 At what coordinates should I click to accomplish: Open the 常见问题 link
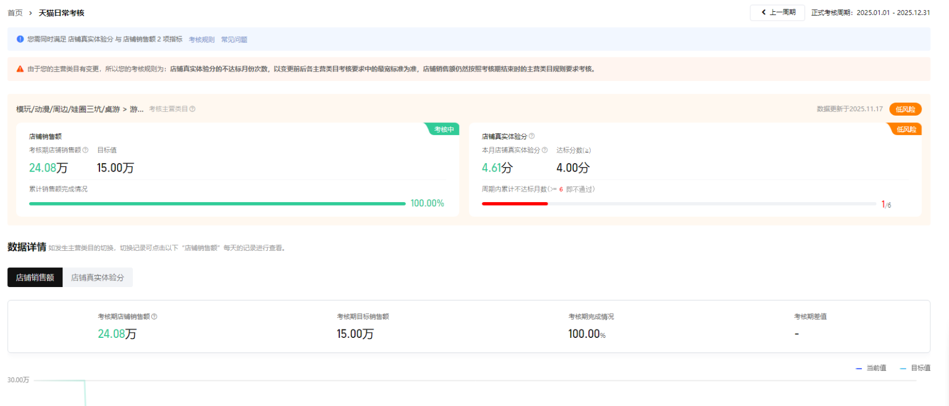[x=234, y=40]
